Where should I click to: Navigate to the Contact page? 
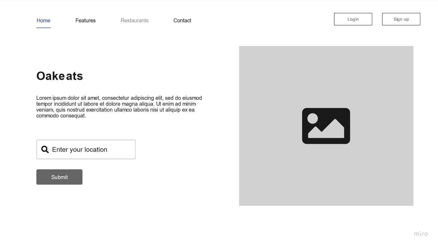tap(182, 20)
